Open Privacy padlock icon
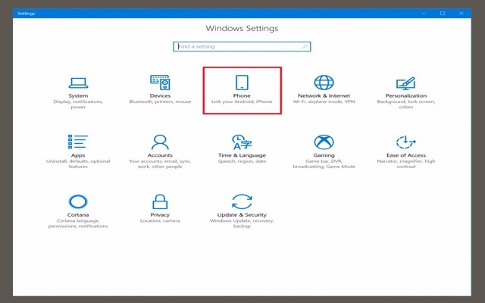485x303 pixels. click(x=160, y=201)
